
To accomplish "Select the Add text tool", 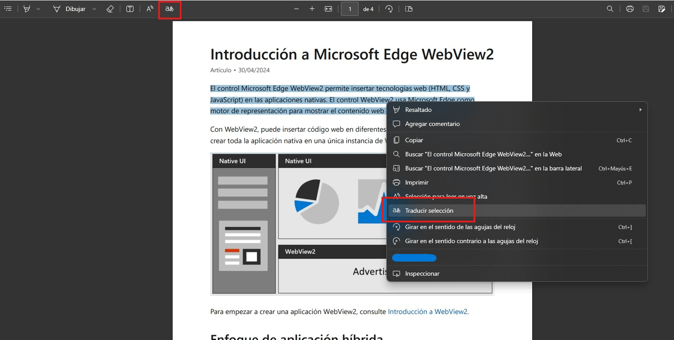I will click(130, 9).
